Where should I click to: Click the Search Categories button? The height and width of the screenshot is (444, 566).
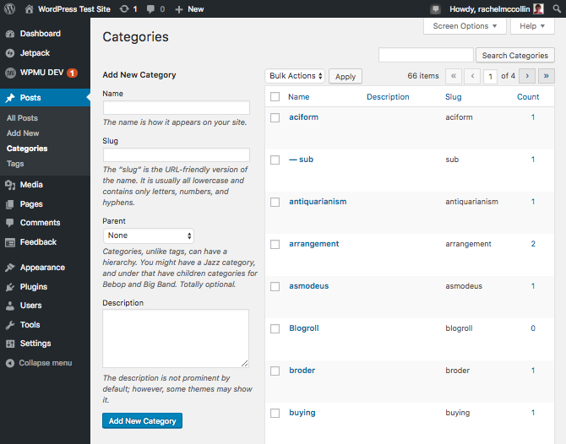point(514,56)
